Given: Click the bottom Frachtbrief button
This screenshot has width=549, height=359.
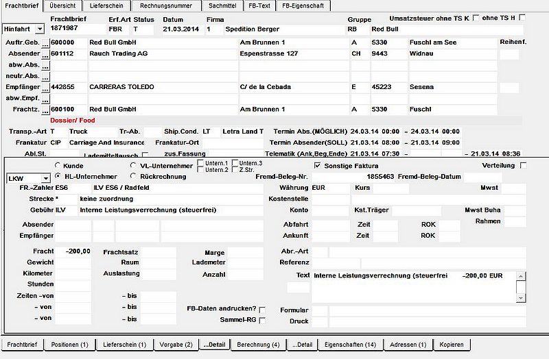Looking at the screenshot, I should (22, 345).
